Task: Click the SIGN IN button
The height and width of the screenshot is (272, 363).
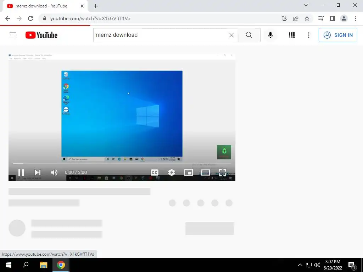Action: coord(338,35)
